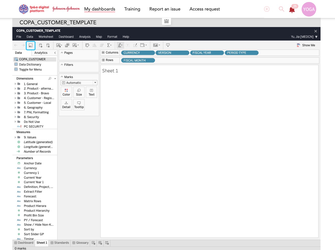Open the File menu
This screenshot has width=335, height=250.
(19, 37)
